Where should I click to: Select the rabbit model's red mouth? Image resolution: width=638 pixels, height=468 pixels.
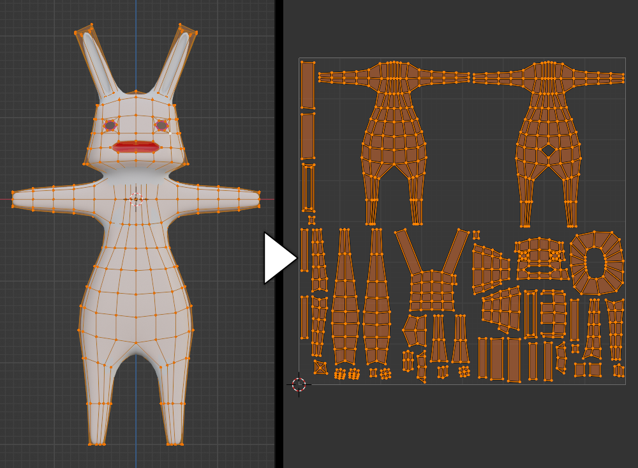[x=135, y=147]
